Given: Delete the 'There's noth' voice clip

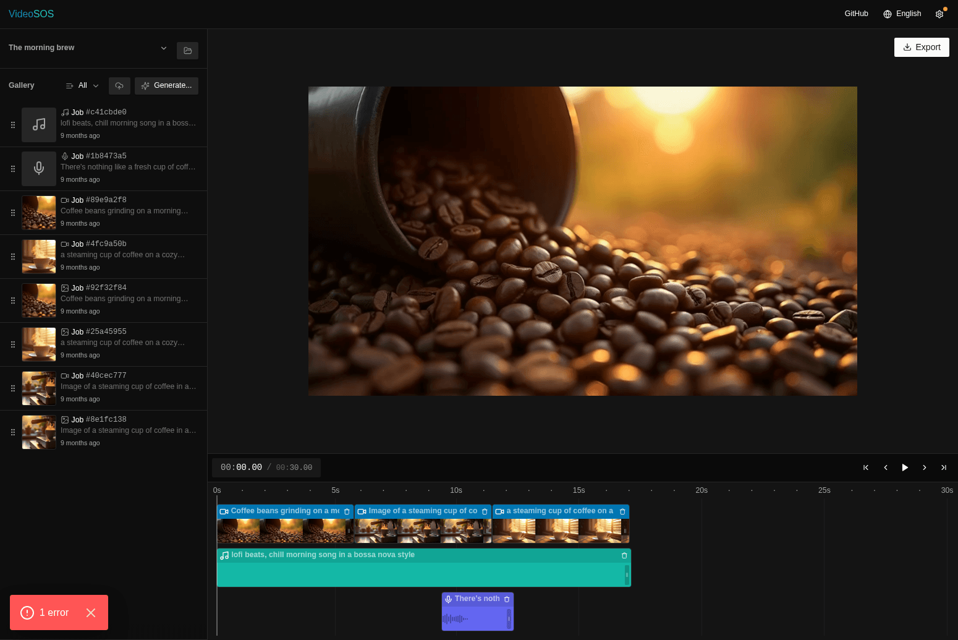Looking at the screenshot, I should pos(507,599).
